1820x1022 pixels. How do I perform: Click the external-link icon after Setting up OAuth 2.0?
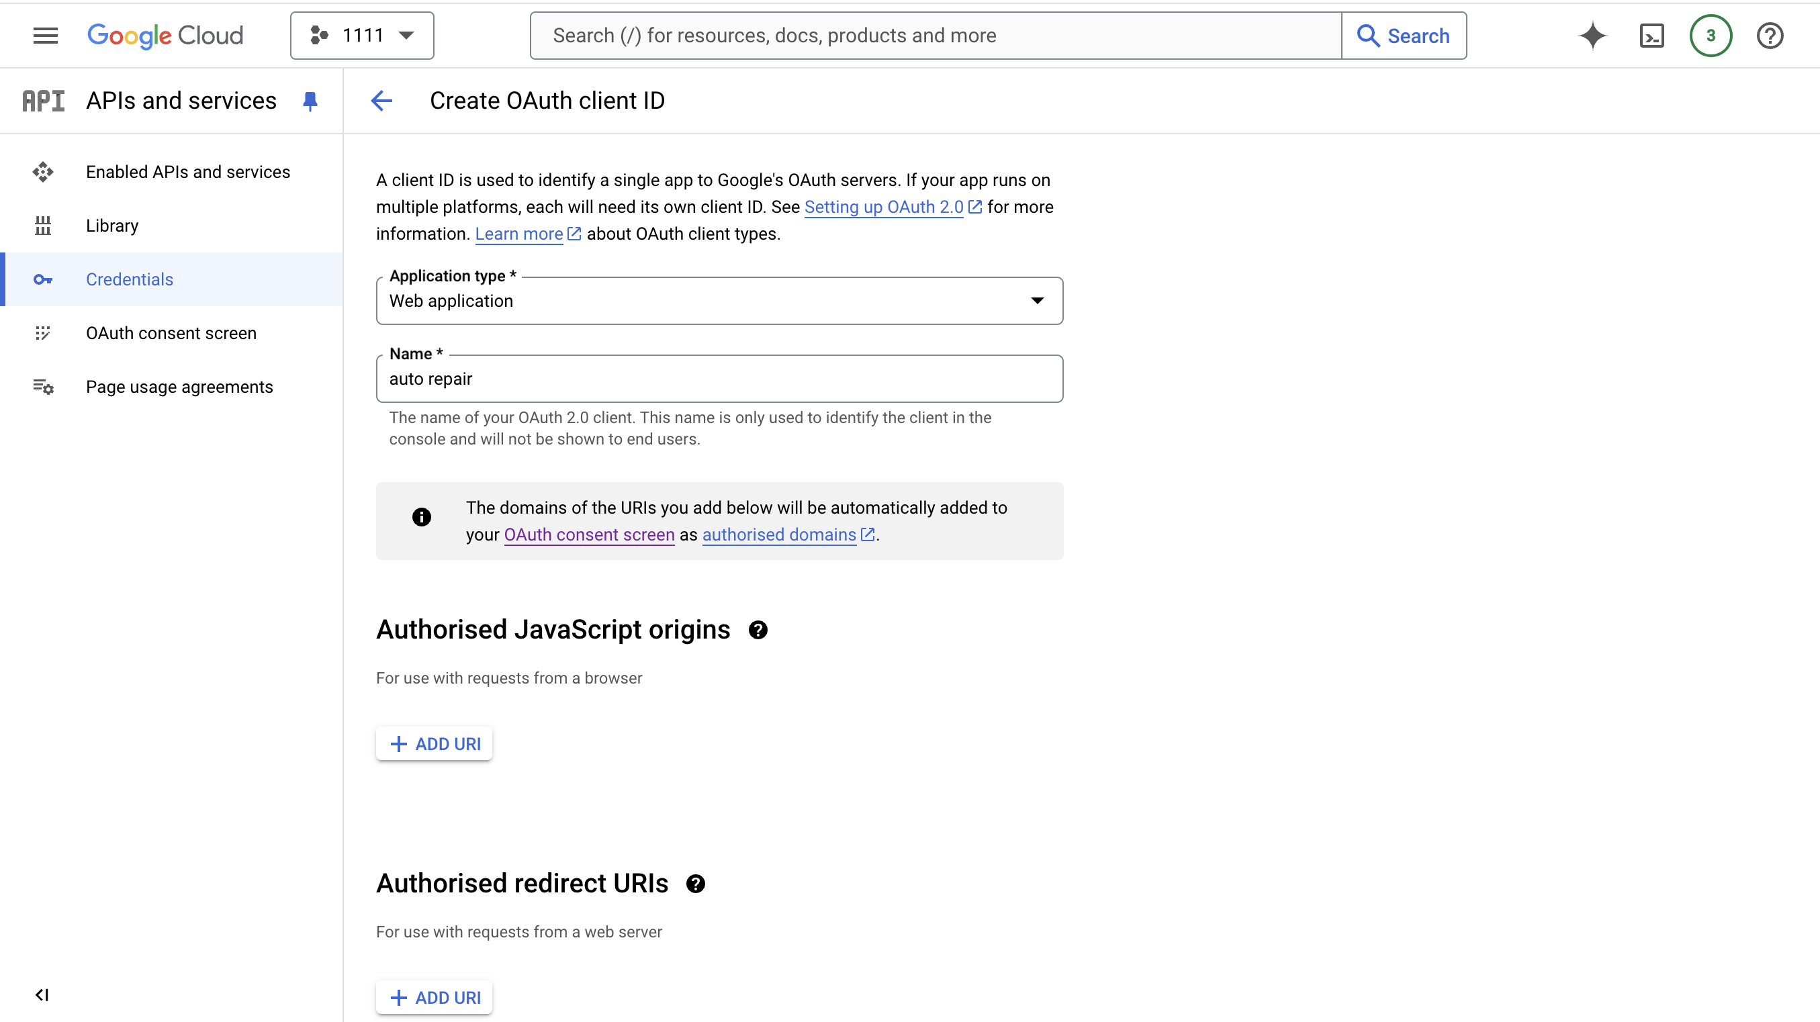[974, 207]
